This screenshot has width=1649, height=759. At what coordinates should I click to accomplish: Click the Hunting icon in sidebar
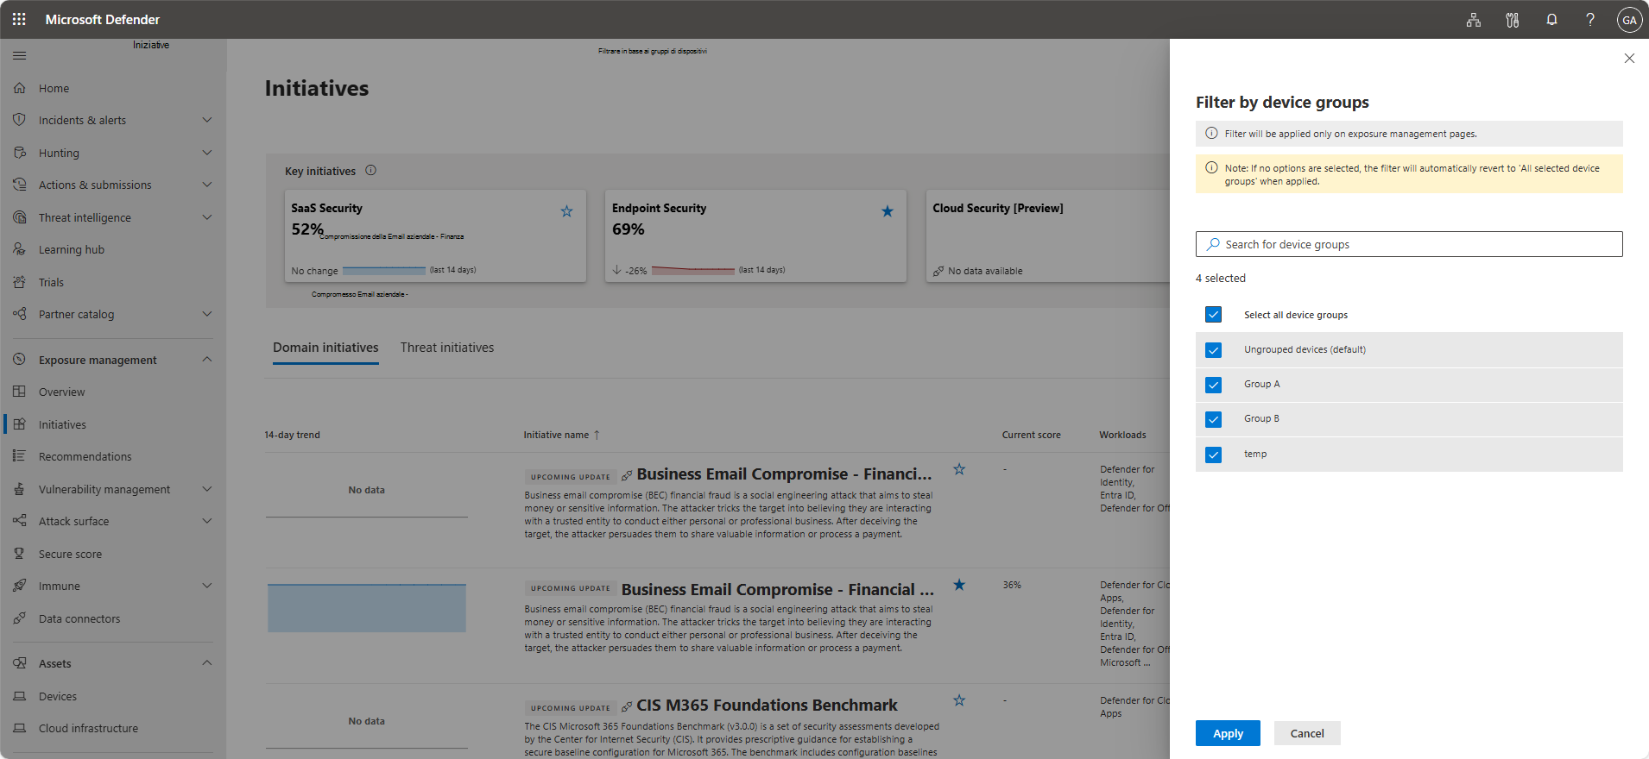tap(19, 153)
